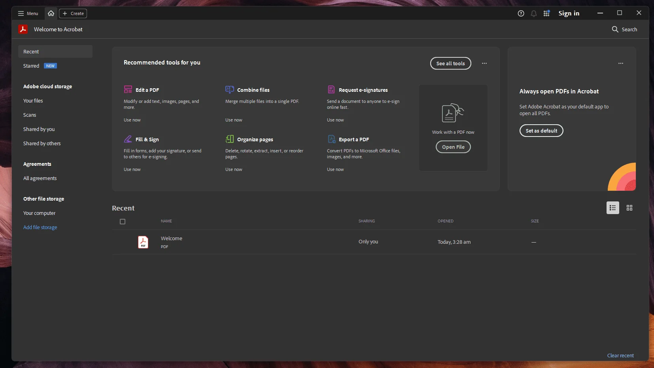Expand options for Recommended tools card

[484, 63]
